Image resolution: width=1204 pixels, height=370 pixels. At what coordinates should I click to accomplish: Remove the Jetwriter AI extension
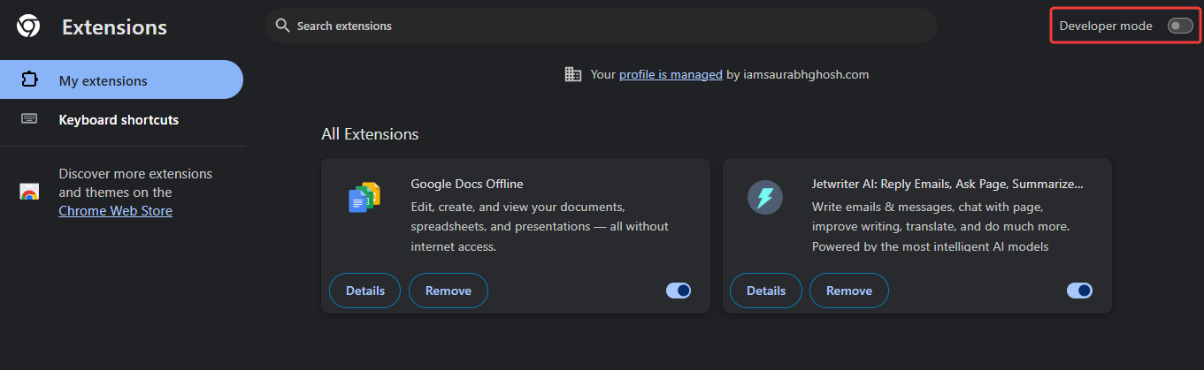click(849, 291)
